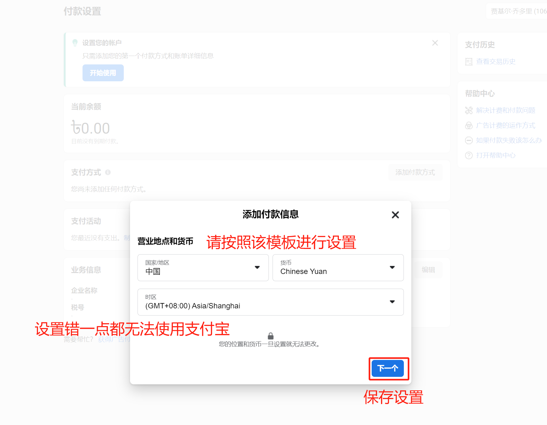
Task: Click the 下一个 next button
Action: [388, 368]
